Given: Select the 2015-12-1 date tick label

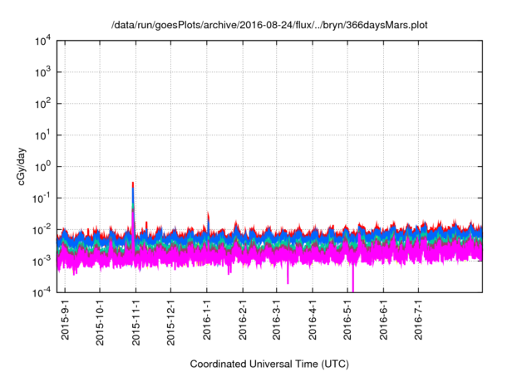Looking at the screenshot, I should point(171,320).
